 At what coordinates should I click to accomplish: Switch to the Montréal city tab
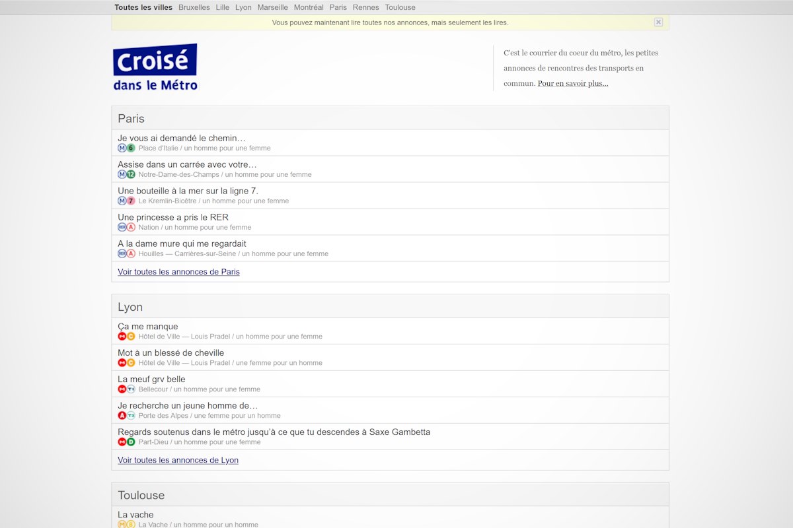309,7
